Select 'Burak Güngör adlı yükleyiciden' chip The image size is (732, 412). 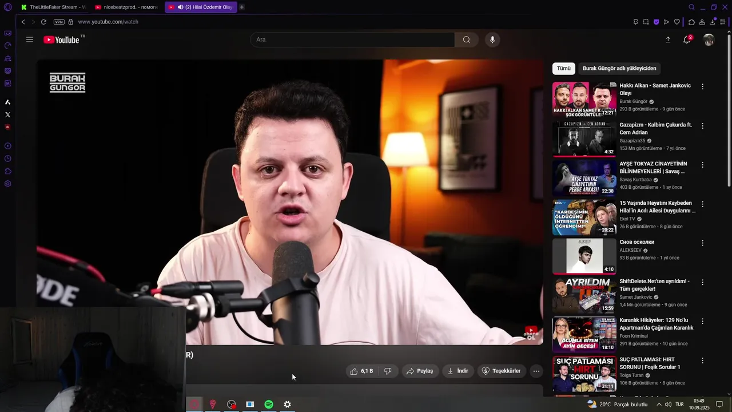point(619,68)
